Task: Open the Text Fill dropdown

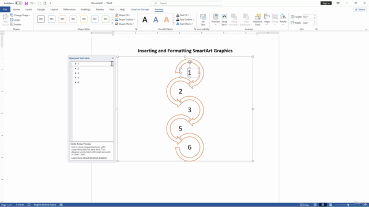Action: tap(183, 15)
